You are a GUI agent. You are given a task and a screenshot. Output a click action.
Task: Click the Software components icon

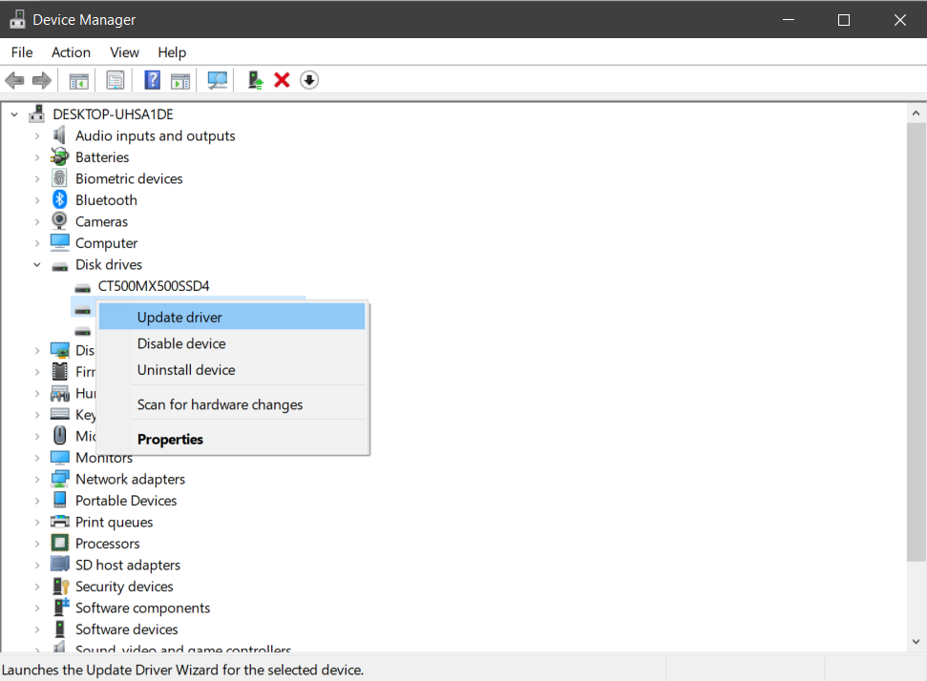point(61,608)
